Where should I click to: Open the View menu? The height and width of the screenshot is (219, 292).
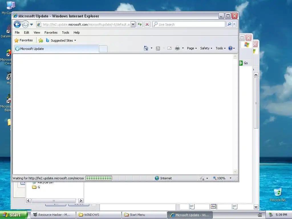click(x=37, y=33)
